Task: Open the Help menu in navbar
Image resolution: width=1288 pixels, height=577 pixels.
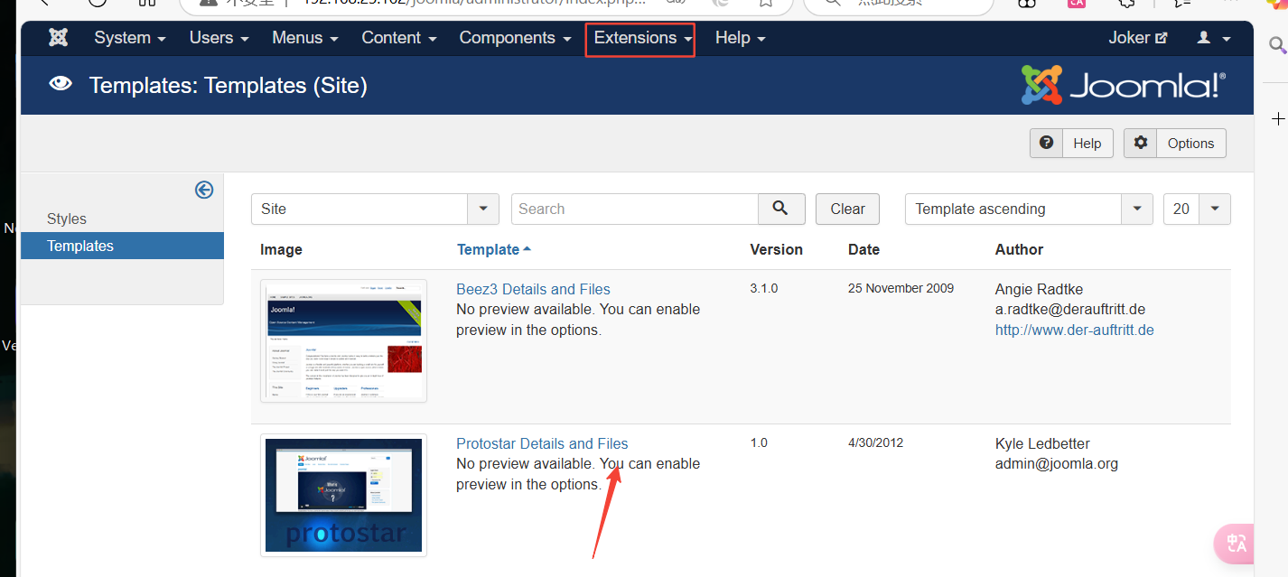Action: tap(741, 38)
